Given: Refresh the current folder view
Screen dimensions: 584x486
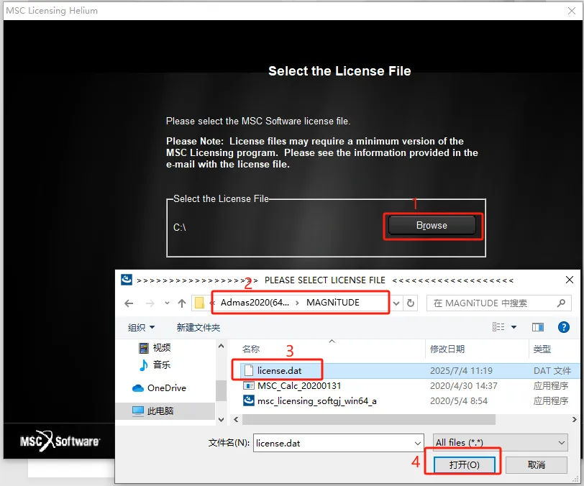Looking at the screenshot, I should click(x=411, y=303).
